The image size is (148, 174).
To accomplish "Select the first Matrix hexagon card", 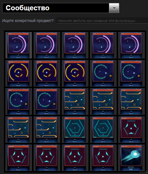I will 75,130.
